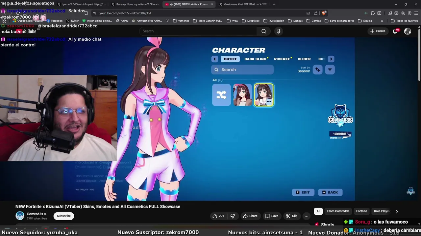Open YouTube notifications bell
Viewport: 421px width, 236px height.
point(395,31)
